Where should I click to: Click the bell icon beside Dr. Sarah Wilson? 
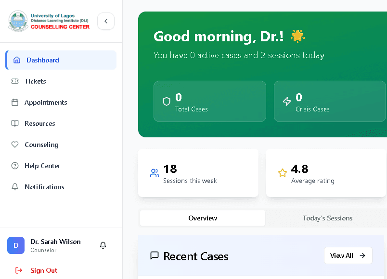(103, 245)
